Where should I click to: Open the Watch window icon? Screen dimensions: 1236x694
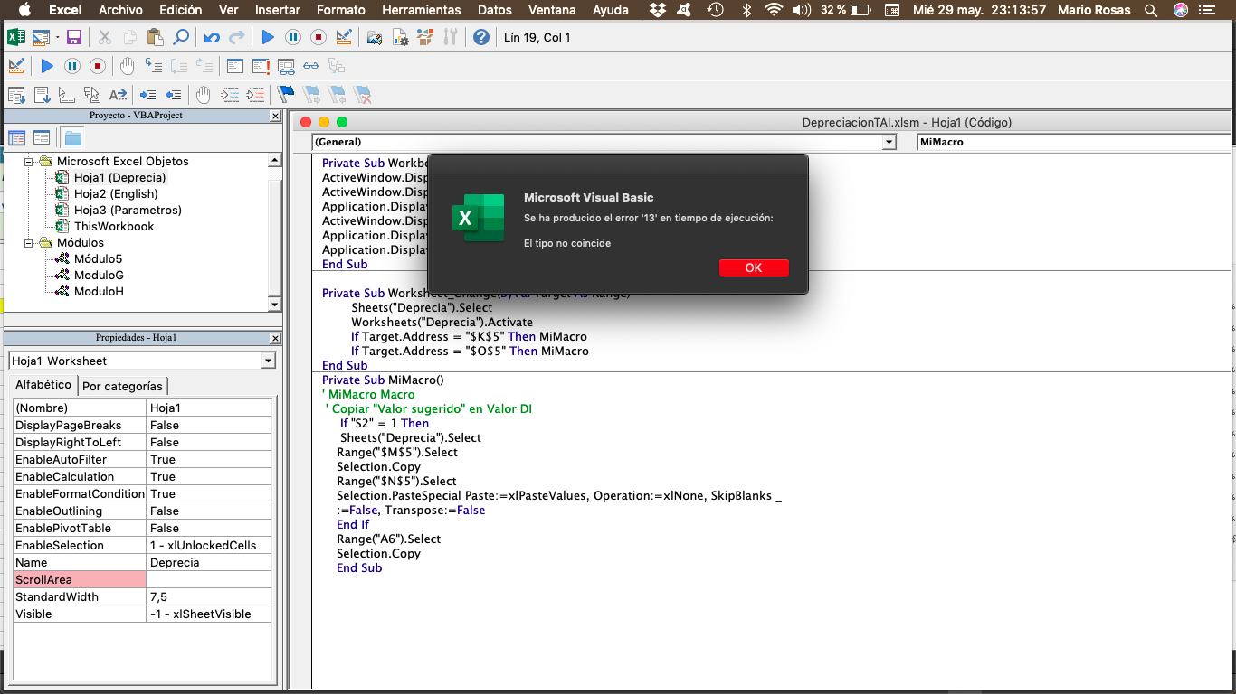point(286,66)
